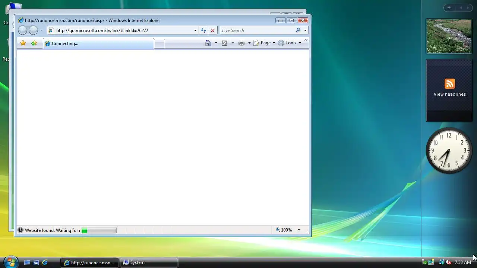Click the Windows Update tray icon
Viewport: 477px width, 268px height.
coord(431,262)
